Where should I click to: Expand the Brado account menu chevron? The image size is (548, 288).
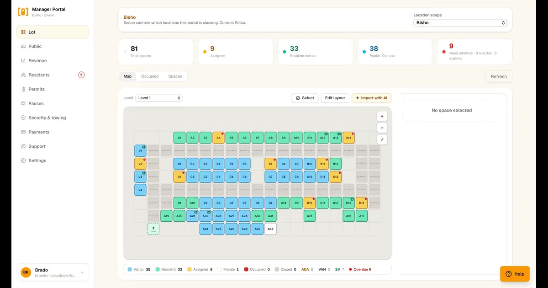pos(82,272)
